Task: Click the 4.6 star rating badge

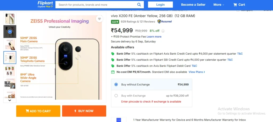Action: pyautogui.click(x=115, y=22)
